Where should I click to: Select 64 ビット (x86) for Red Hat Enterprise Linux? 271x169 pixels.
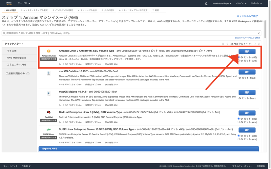tap(239, 119)
